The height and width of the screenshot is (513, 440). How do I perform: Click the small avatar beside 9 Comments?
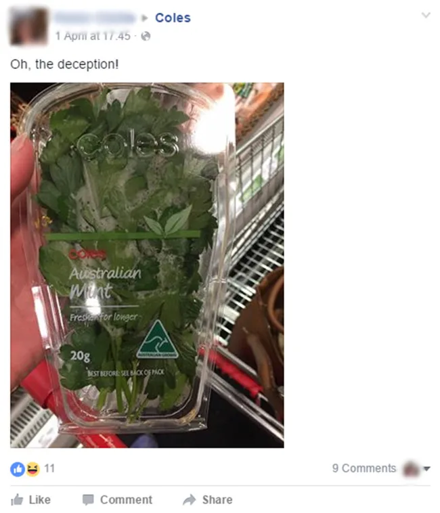411,468
